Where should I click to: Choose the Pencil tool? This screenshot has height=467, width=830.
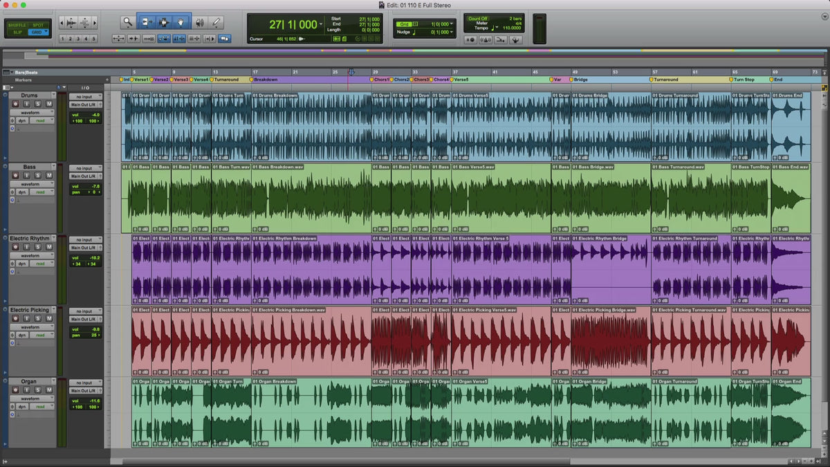click(x=216, y=22)
